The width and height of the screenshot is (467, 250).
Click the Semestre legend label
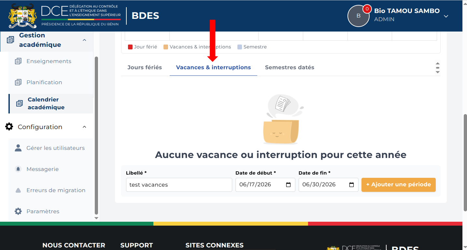point(255,47)
